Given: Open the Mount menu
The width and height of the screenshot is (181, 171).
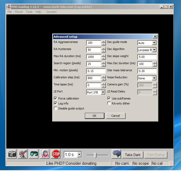Looking at the screenshot, I should coord(19,12).
